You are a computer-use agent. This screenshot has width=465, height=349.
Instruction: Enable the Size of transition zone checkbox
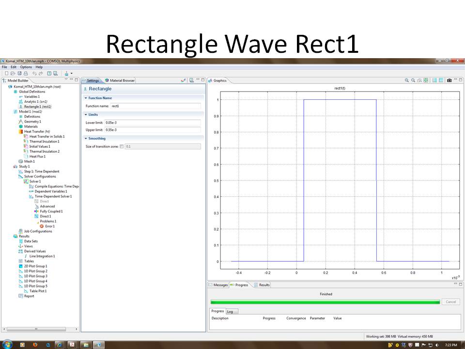point(122,146)
